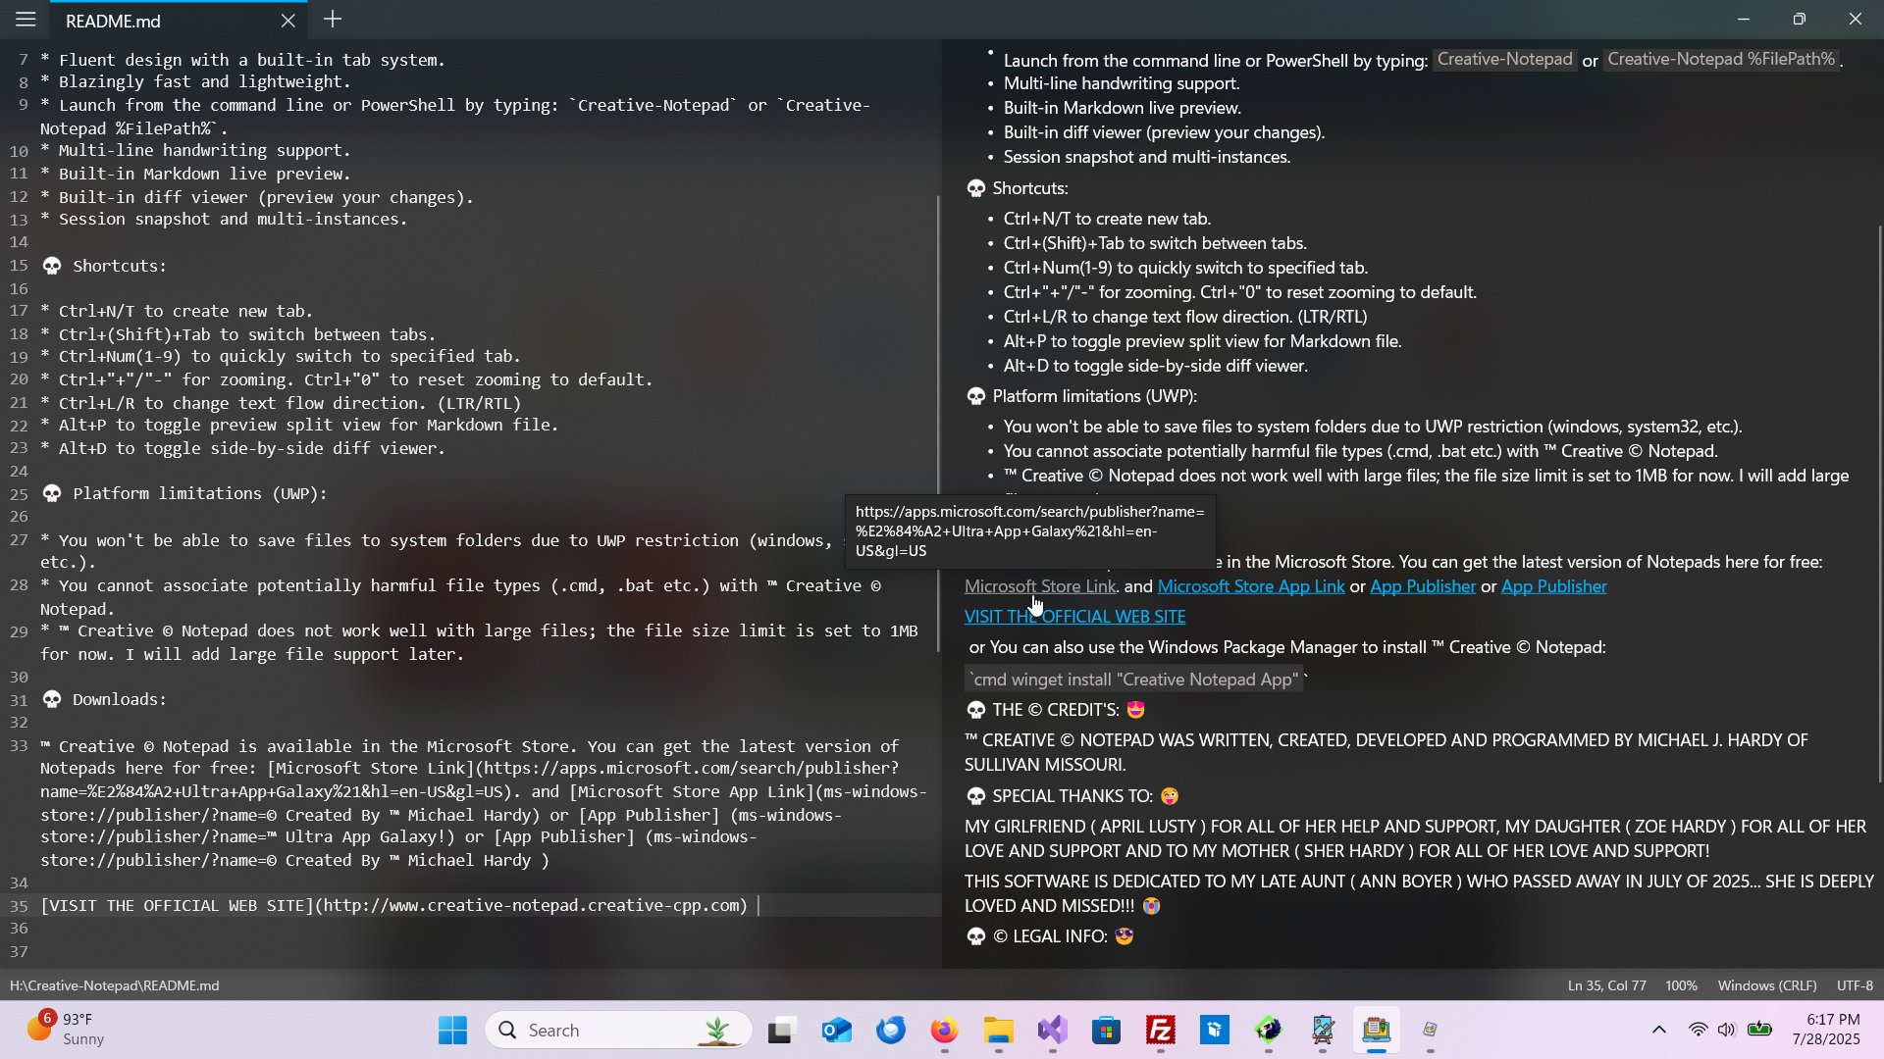The image size is (1884, 1059).
Task: Open the 93°F Sunny weather widget
Action: coord(66,1030)
